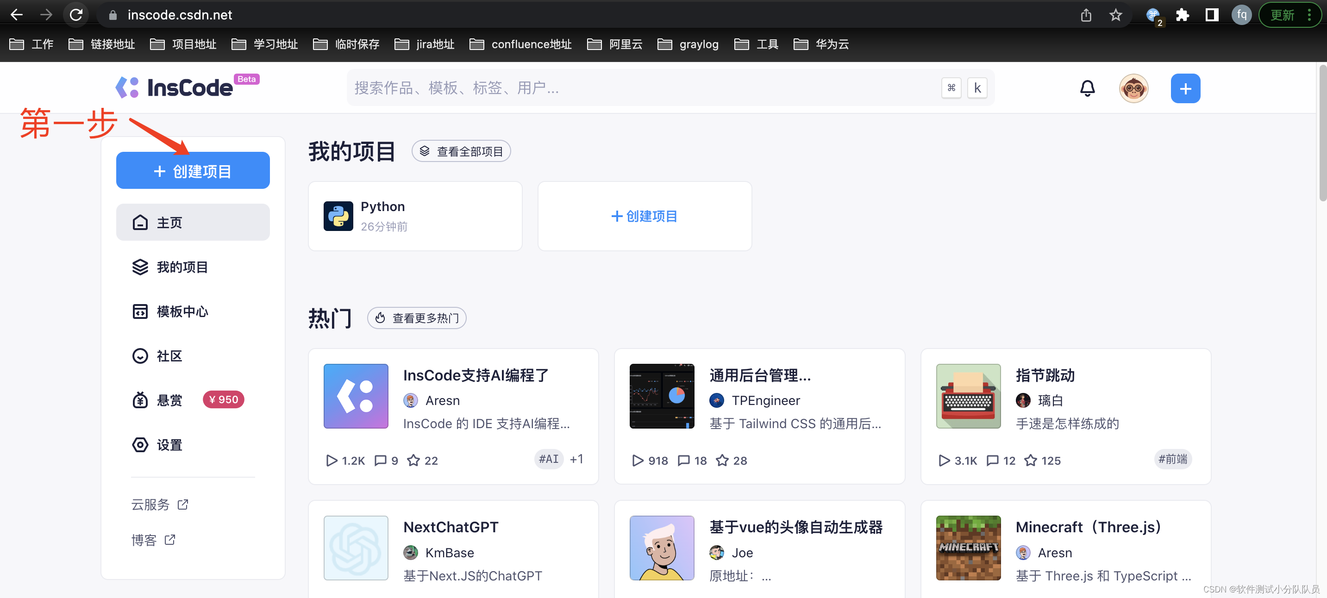
Task: Click the notification bell icon
Action: point(1087,88)
